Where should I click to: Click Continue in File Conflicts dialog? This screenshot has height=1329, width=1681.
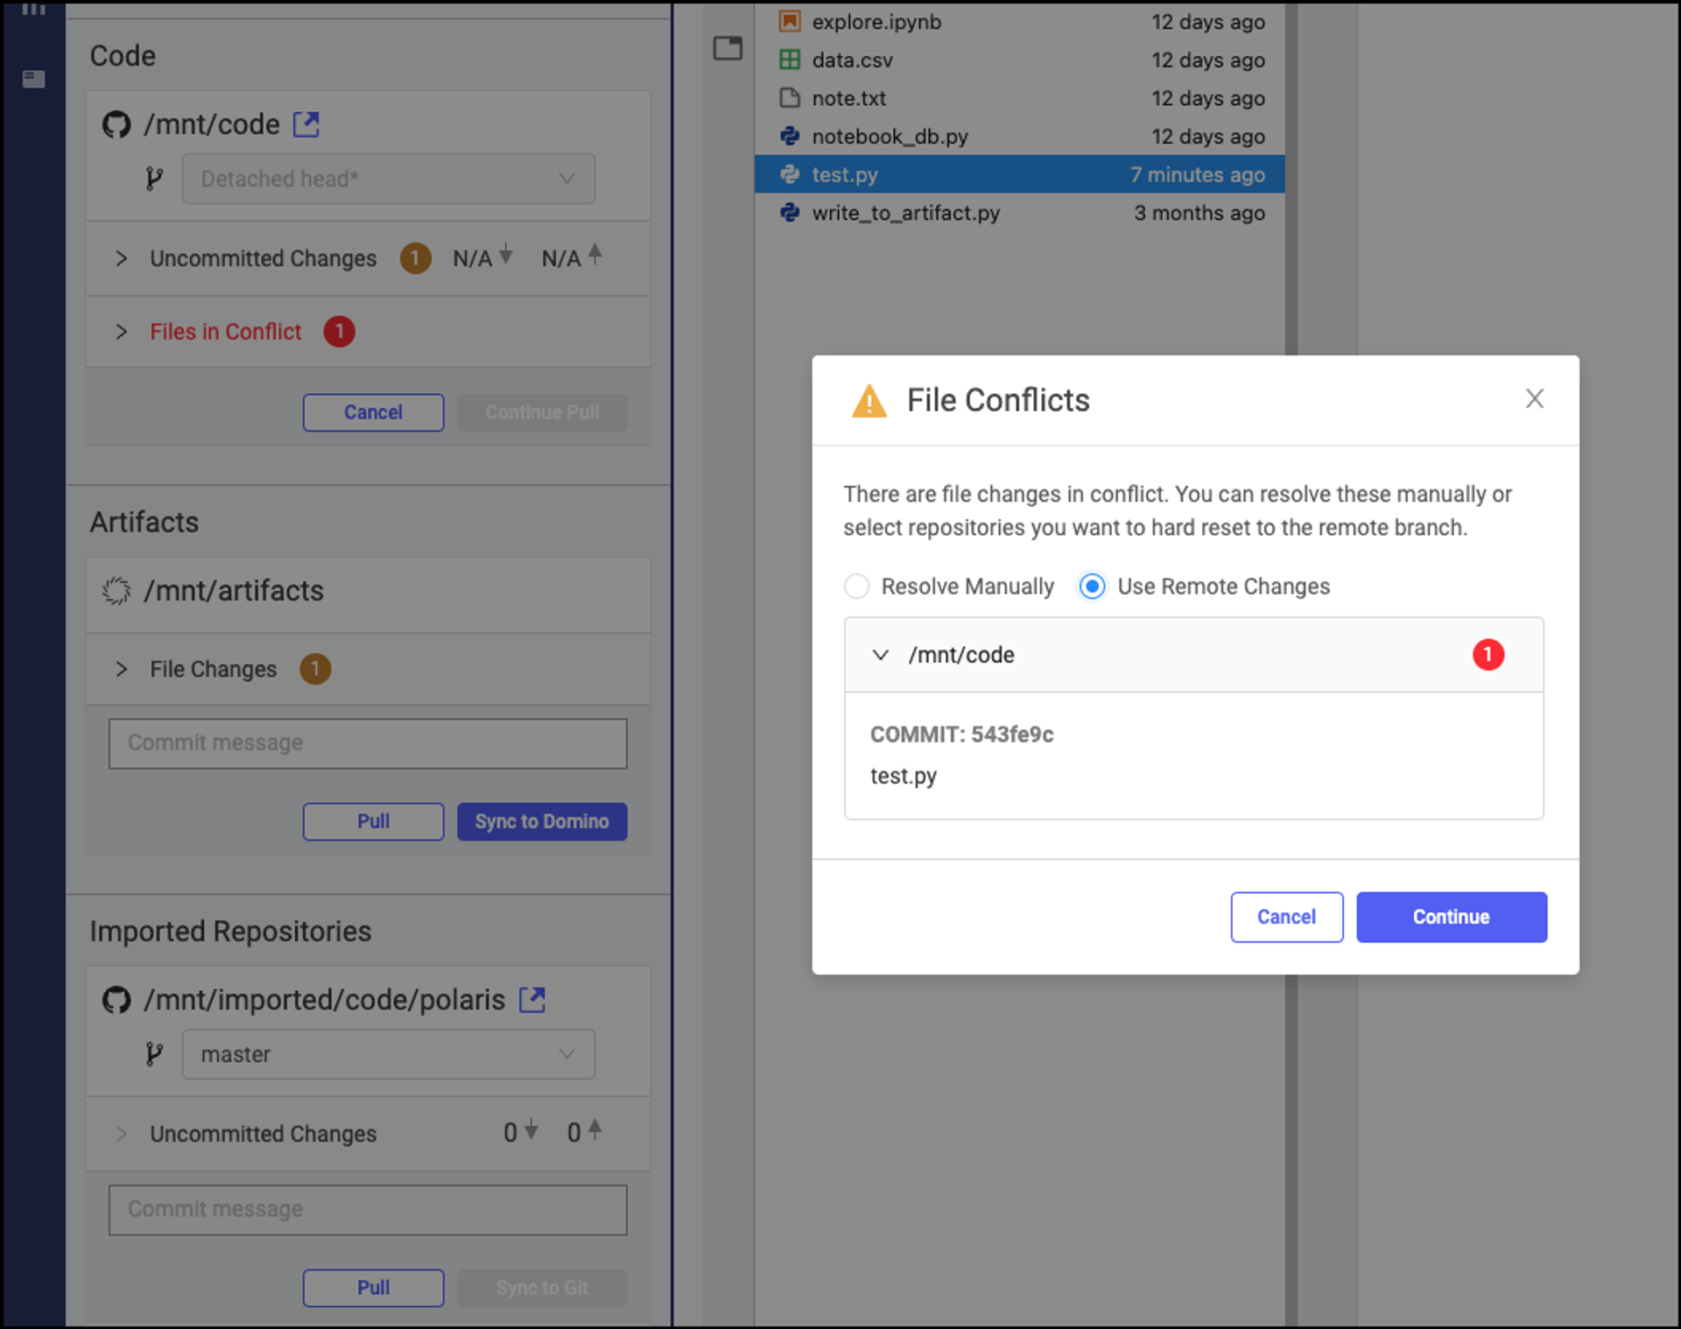(1452, 917)
